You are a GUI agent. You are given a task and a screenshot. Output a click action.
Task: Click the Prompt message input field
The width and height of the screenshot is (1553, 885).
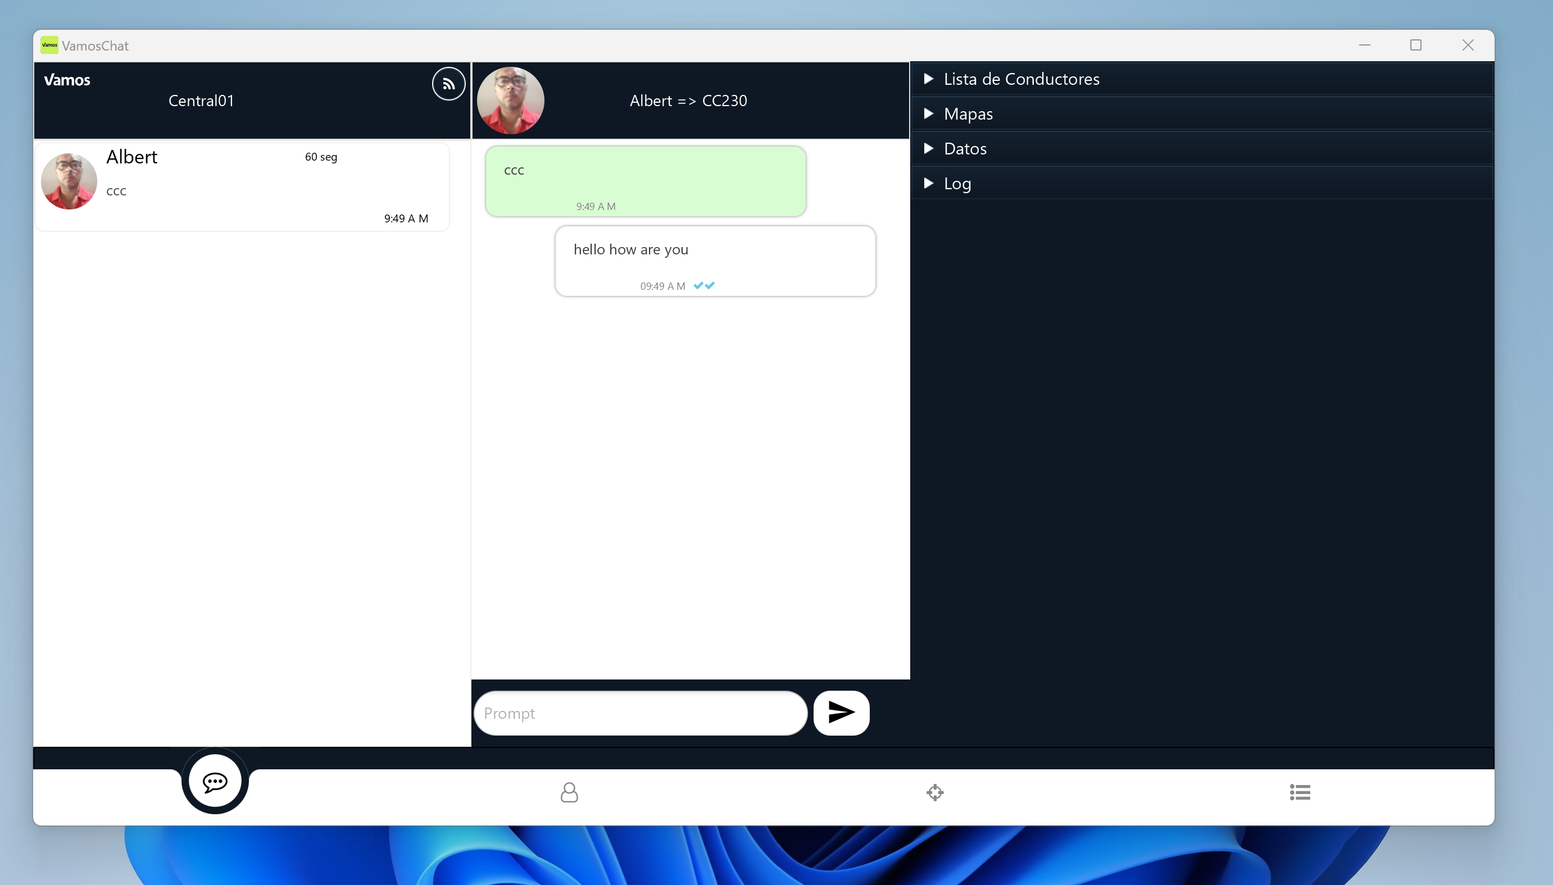tap(639, 713)
